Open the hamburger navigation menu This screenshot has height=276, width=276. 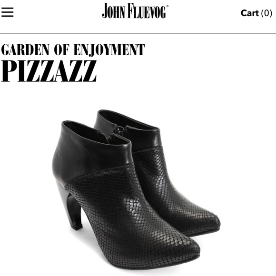(x=8, y=12)
